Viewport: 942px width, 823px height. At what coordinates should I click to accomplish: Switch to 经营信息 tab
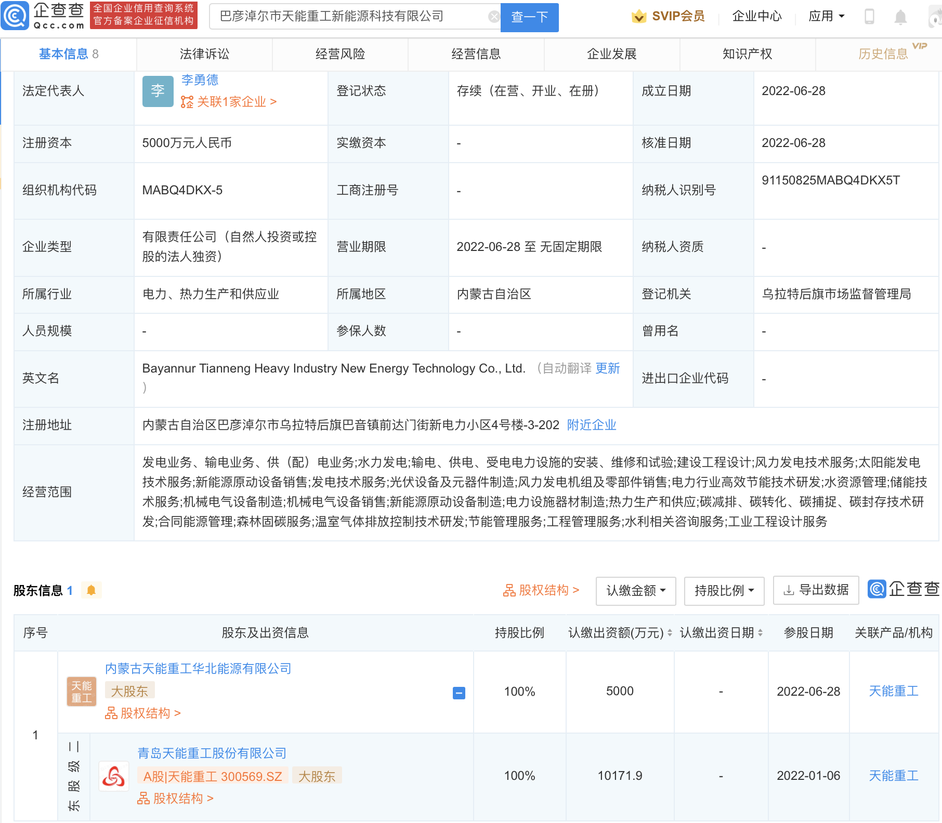click(x=476, y=54)
